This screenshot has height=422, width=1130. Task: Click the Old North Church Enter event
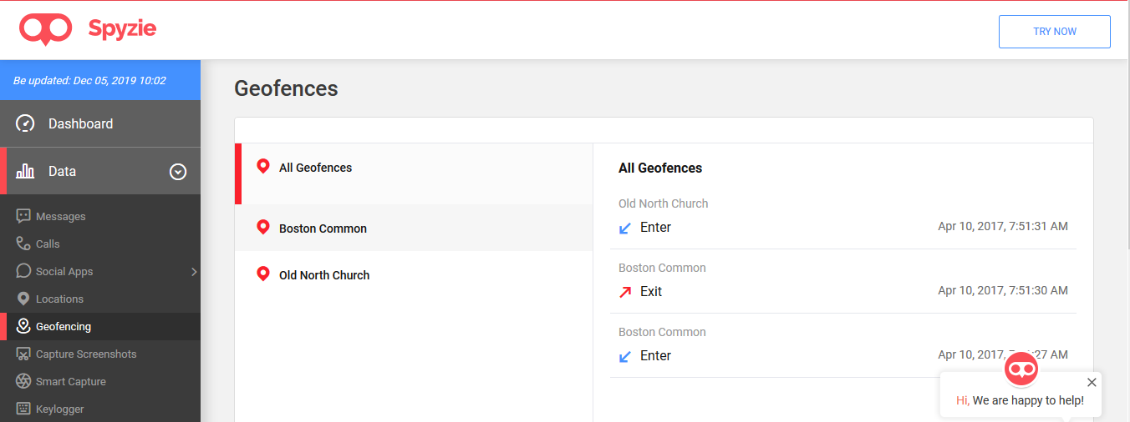842,218
